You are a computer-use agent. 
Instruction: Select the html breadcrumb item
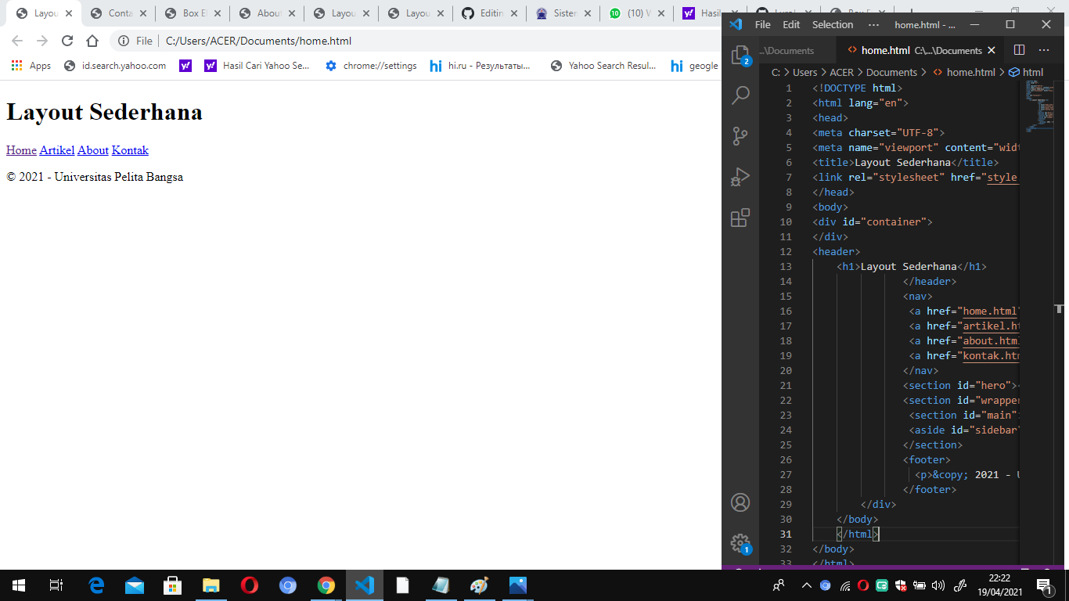[1031, 72]
